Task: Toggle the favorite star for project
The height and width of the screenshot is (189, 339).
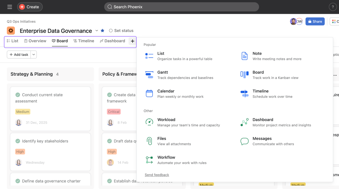Action: tap(102, 31)
